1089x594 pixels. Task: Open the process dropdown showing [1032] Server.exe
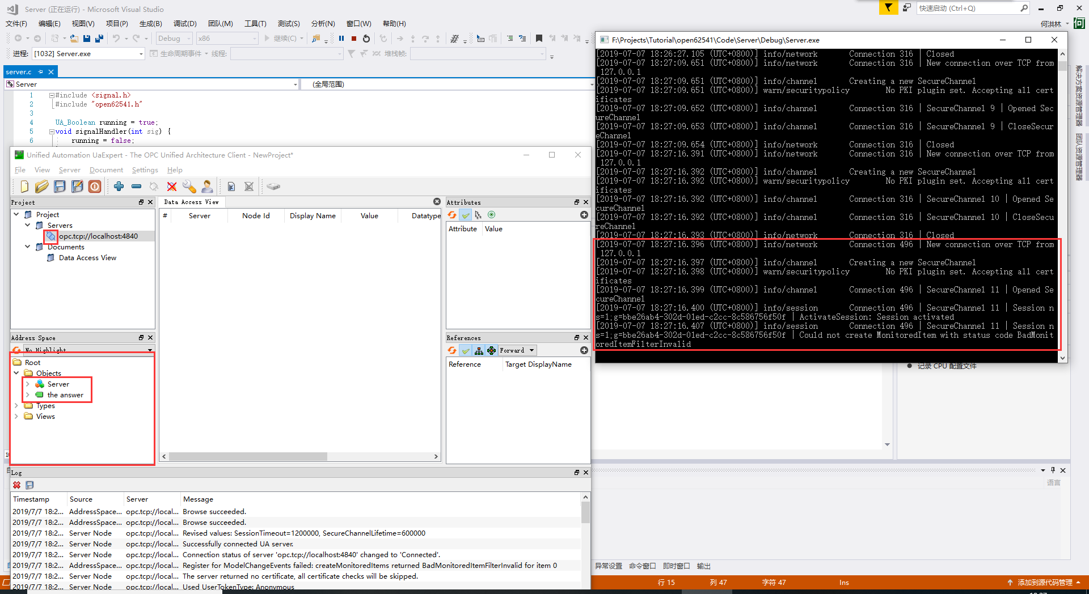click(x=141, y=54)
